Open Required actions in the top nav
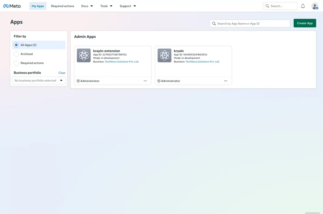 coord(62,6)
